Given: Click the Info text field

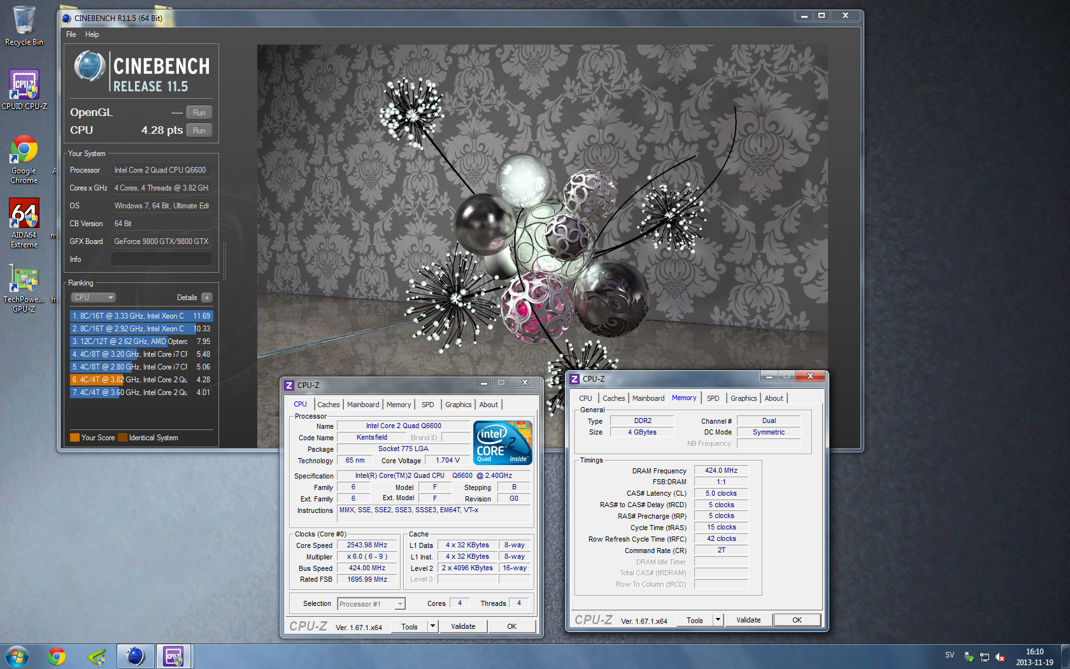Looking at the screenshot, I should 161,259.
